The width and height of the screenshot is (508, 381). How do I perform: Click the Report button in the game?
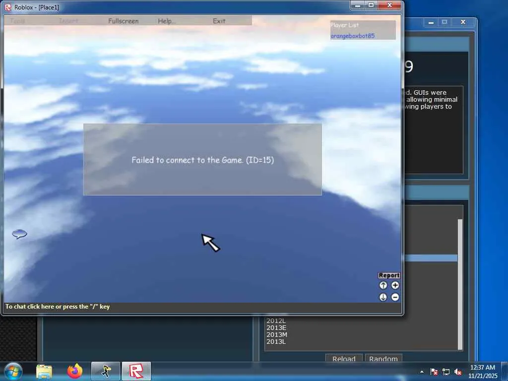point(389,275)
